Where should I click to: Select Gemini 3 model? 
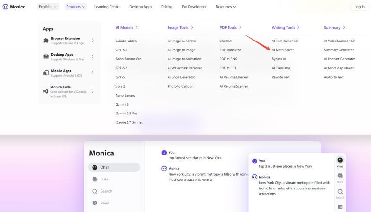[x=122, y=104]
